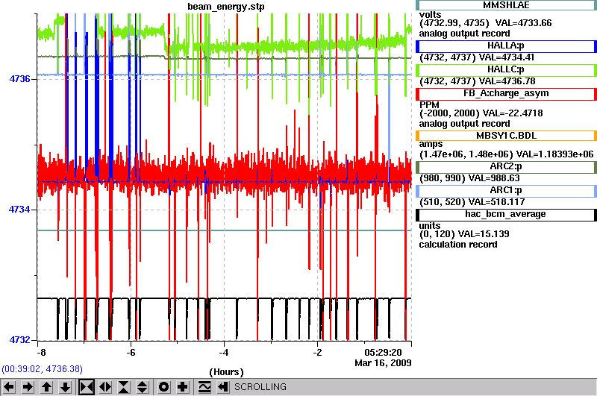This screenshot has height=396, width=597.
Task: Click the horizontal zoom-in bowtie icon
Action: pyautogui.click(x=87, y=387)
